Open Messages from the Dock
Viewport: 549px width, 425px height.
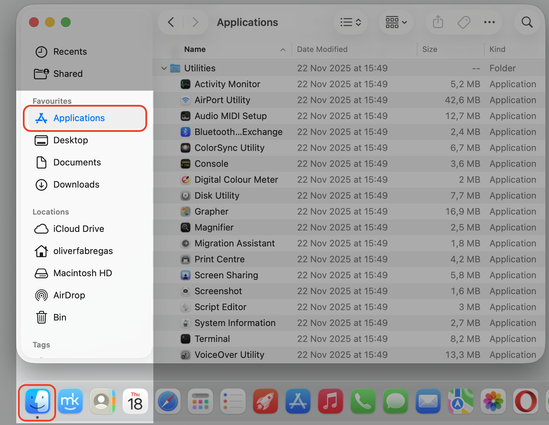(396, 401)
